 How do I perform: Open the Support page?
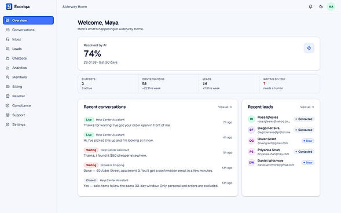(28, 115)
